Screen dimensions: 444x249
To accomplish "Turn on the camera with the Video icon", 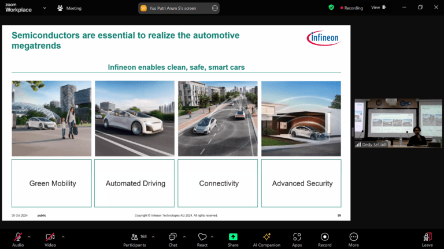I will 50,237.
